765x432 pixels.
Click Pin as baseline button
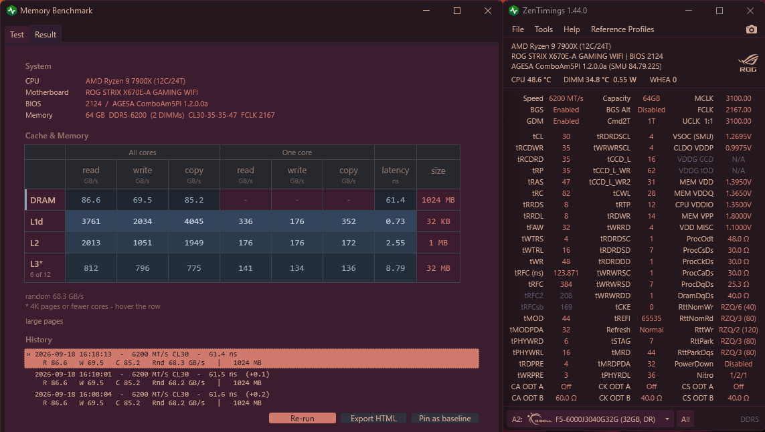coord(445,419)
